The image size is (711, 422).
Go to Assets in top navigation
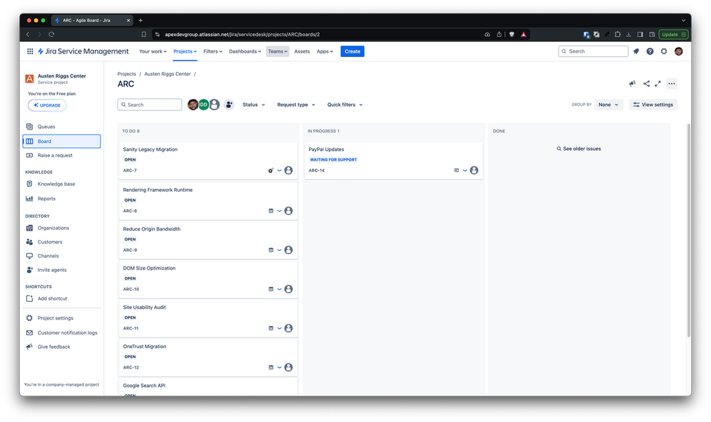pos(302,52)
